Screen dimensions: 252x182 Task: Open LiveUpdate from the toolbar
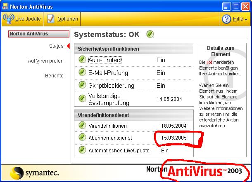coord(22,19)
